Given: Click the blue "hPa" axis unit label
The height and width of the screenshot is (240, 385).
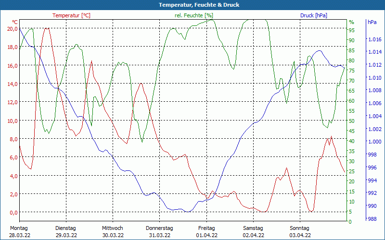Looking at the screenshot, I should tap(372, 22).
